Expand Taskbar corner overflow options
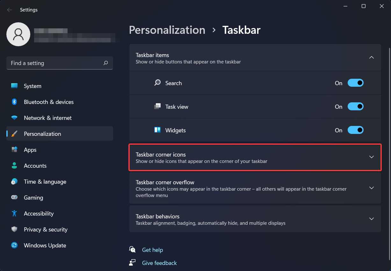The image size is (391, 271). [371, 188]
